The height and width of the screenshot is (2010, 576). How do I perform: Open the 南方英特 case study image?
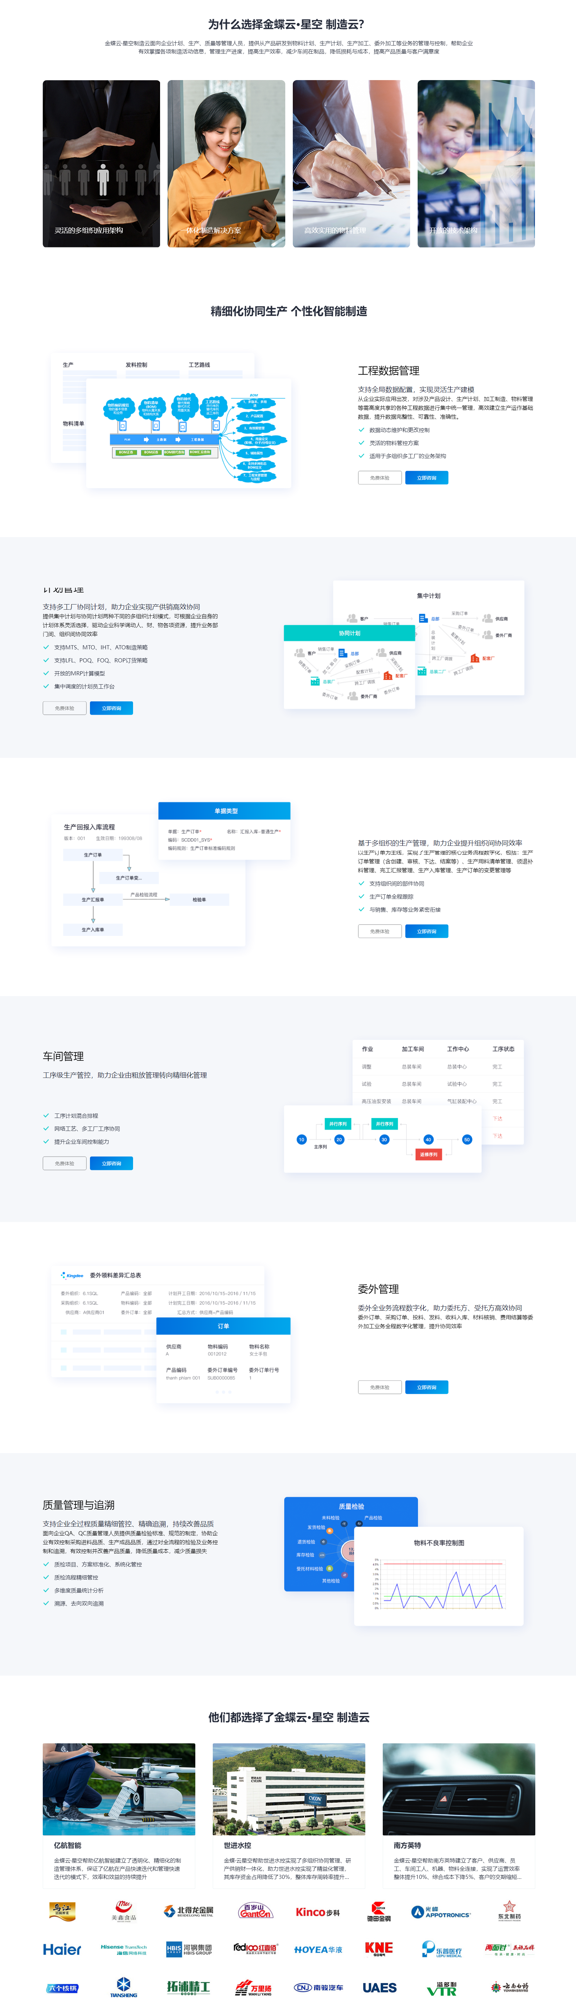[x=458, y=1789]
